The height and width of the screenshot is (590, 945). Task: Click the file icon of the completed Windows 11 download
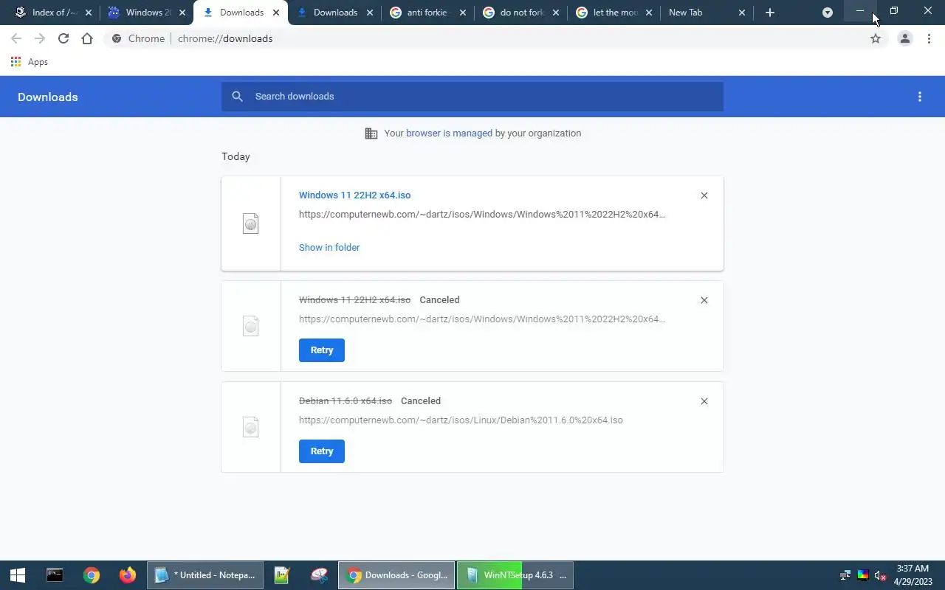point(251,223)
